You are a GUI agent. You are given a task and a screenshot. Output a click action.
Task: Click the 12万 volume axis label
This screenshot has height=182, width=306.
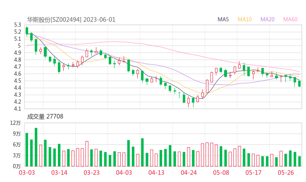pos(15,123)
